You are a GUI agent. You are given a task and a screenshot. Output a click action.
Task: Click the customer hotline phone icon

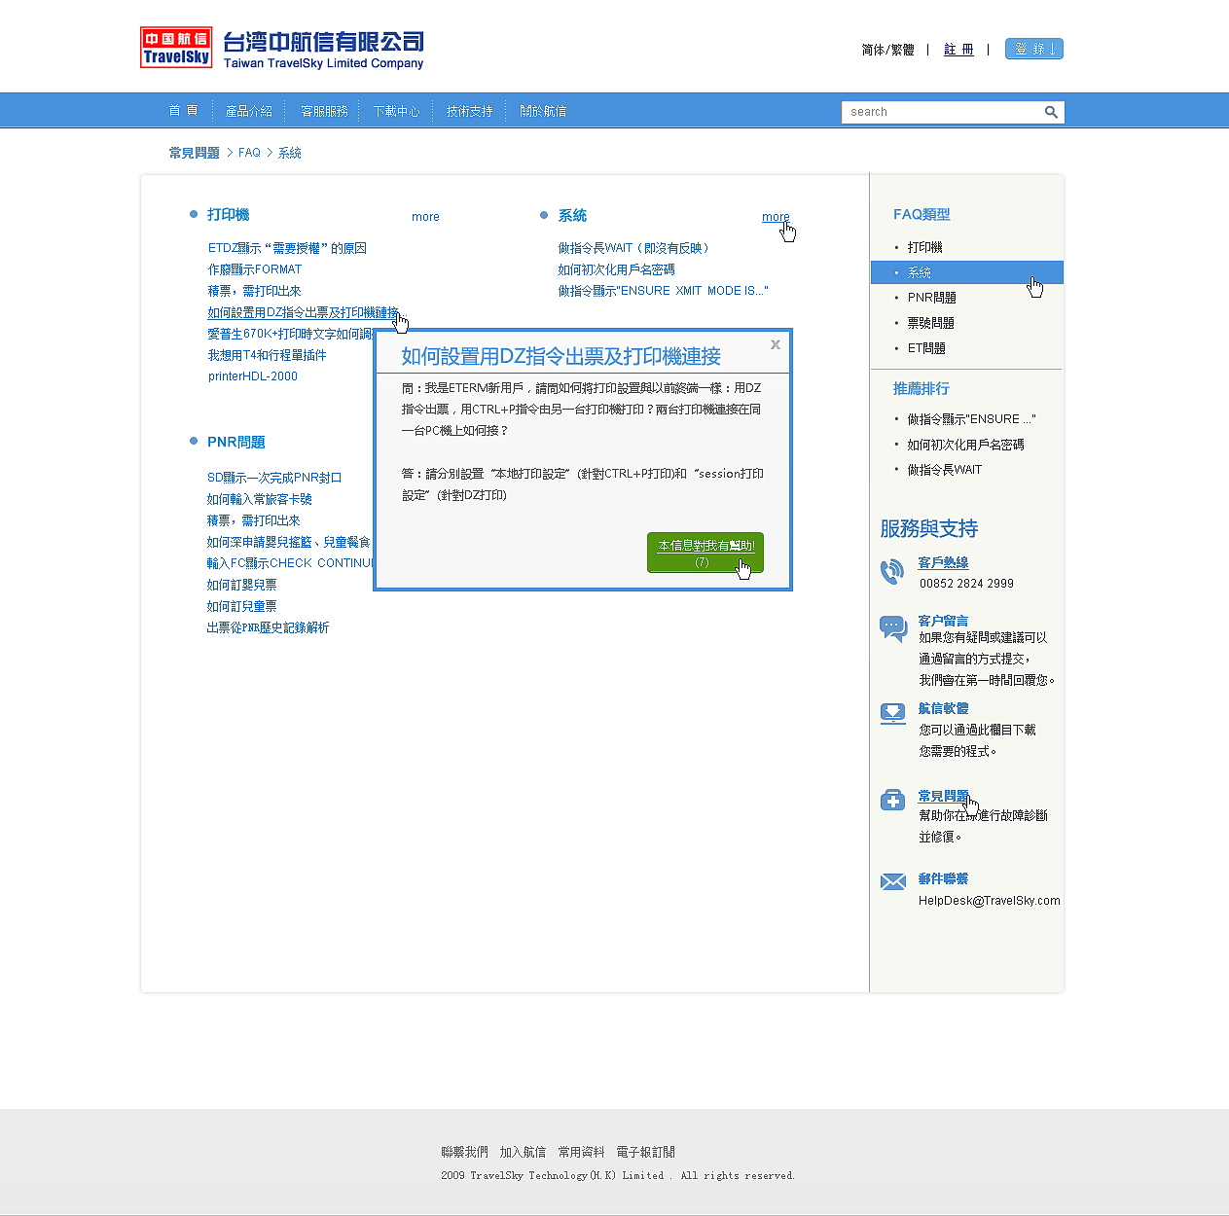(892, 572)
